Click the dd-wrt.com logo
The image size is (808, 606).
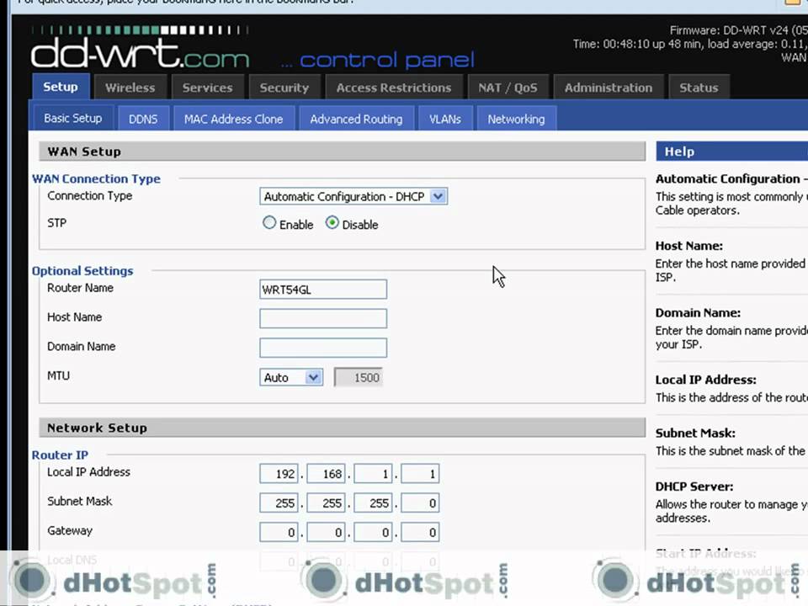[x=141, y=49]
